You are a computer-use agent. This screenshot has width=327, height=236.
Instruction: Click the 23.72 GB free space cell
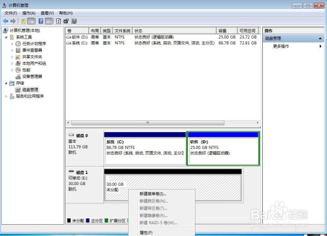point(248,37)
